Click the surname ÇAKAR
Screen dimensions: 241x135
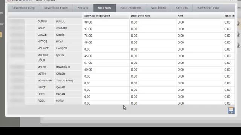pos(61,87)
